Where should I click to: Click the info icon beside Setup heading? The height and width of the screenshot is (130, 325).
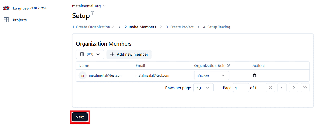pos(93,13)
